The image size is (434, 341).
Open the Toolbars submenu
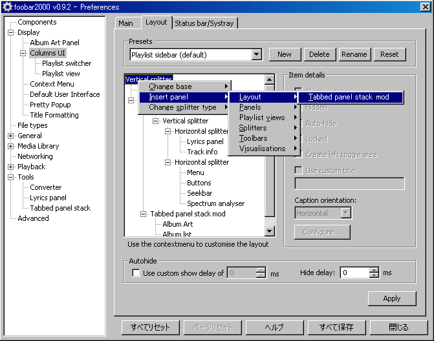(264, 138)
